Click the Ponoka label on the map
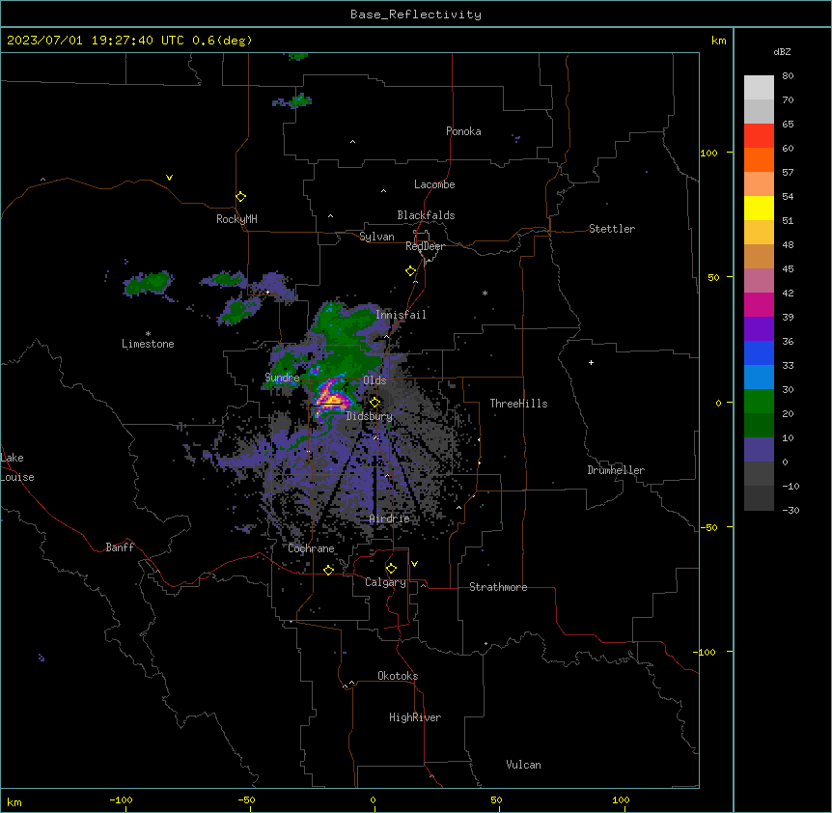This screenshot has width=832, height=813. point(463,131)
